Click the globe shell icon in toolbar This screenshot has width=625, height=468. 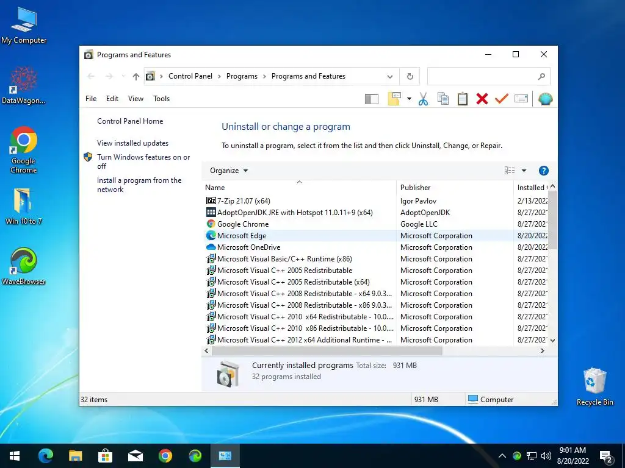[545, 99]
